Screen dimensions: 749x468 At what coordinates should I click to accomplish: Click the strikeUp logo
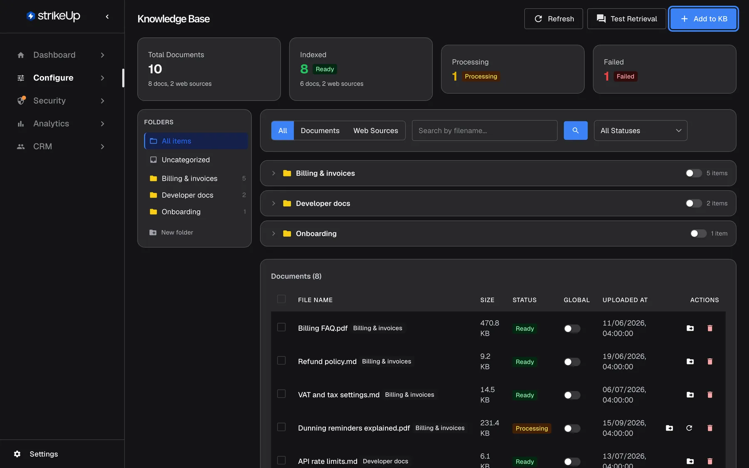click(53, 16)
